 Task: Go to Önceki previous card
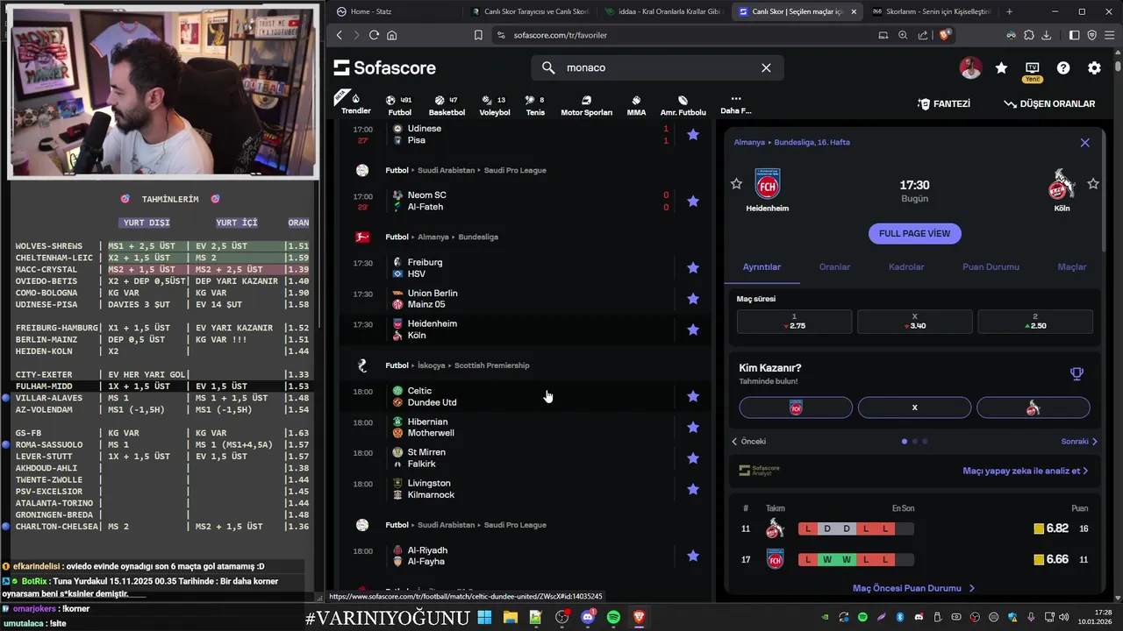click(749, 441)
